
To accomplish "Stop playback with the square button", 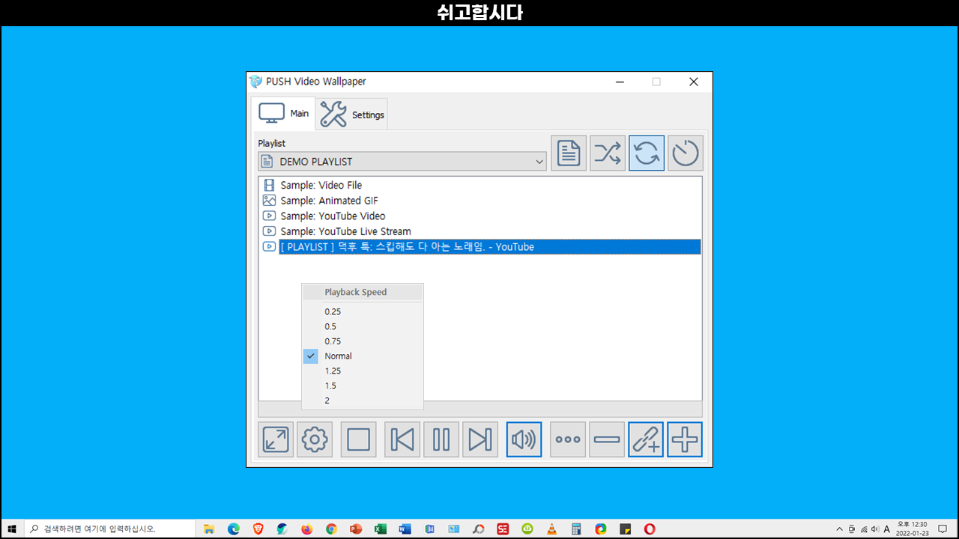I will pyautogui.click(x=359, y=439).
